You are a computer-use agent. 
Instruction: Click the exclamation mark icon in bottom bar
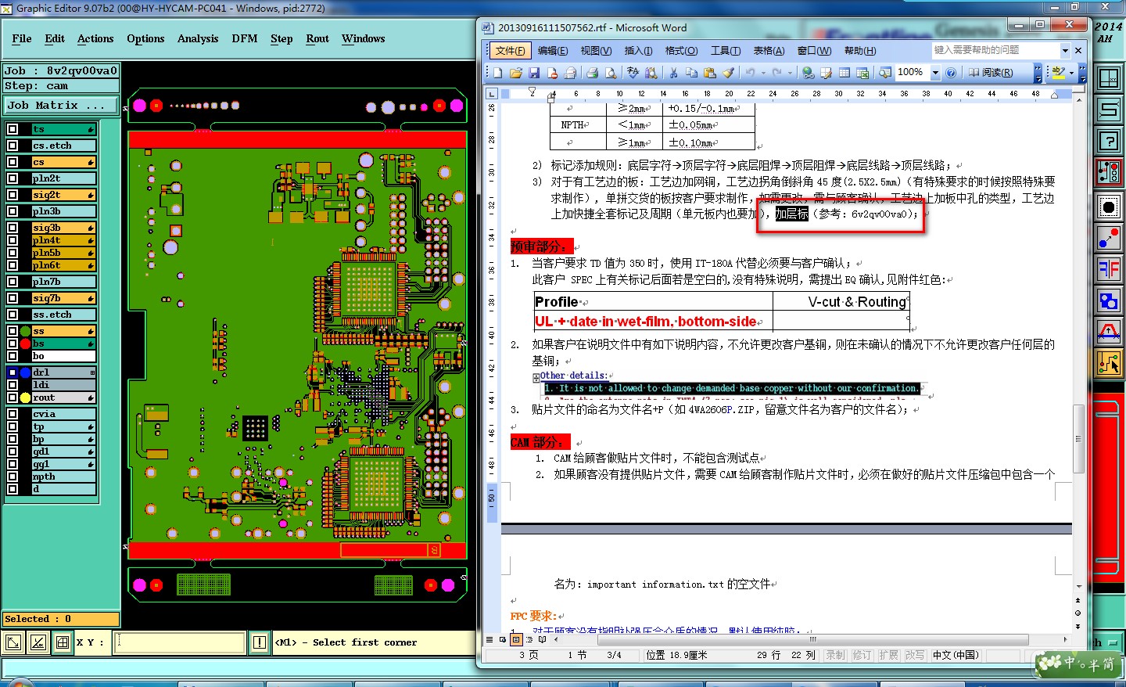tap(260, 642)
